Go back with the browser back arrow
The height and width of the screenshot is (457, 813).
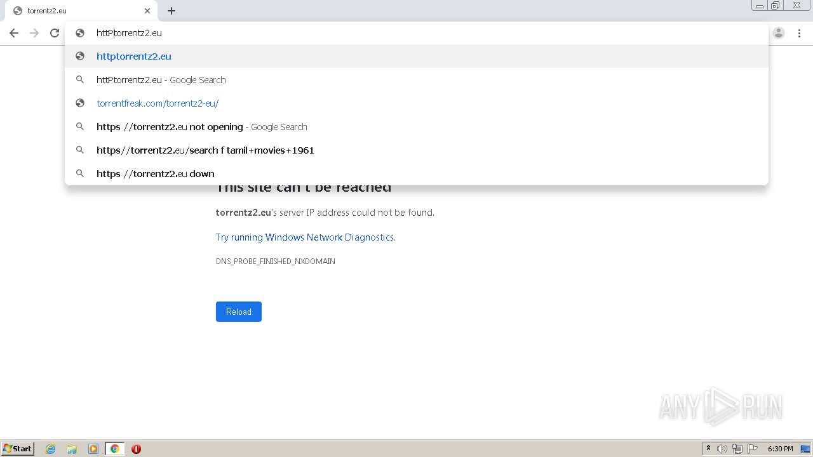coord(14,33)
